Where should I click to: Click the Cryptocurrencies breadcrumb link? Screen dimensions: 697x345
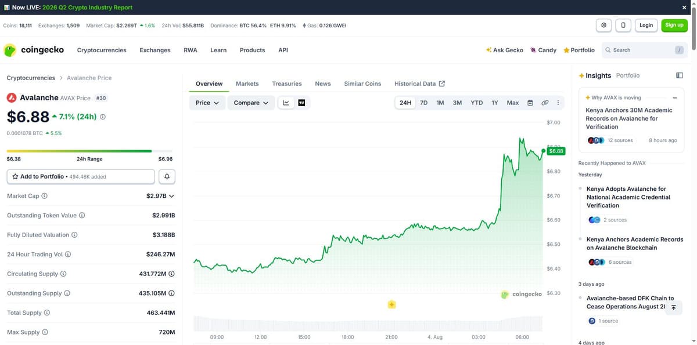click(31, 78)
